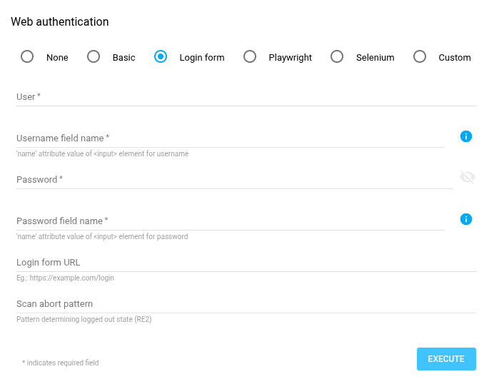The height and width of the screenshot is (384, 489).
Task: Click the Scan abort pattern field
Action: pyautogui.click(x=246, y=304)
